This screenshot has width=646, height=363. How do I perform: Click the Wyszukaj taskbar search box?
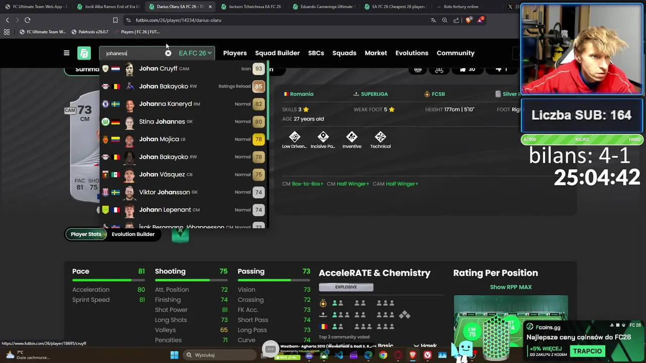click(x=221, y=355)
